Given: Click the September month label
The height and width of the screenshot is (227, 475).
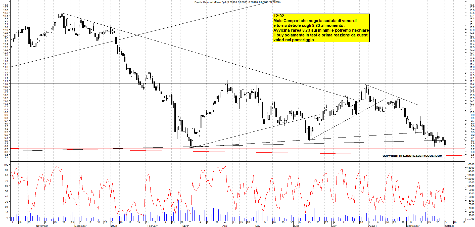Looking at the screenshot, I should pyautogui.click(x=413, y=226).
